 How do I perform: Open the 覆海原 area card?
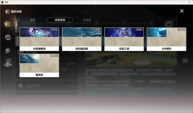[x=39, y=65]
